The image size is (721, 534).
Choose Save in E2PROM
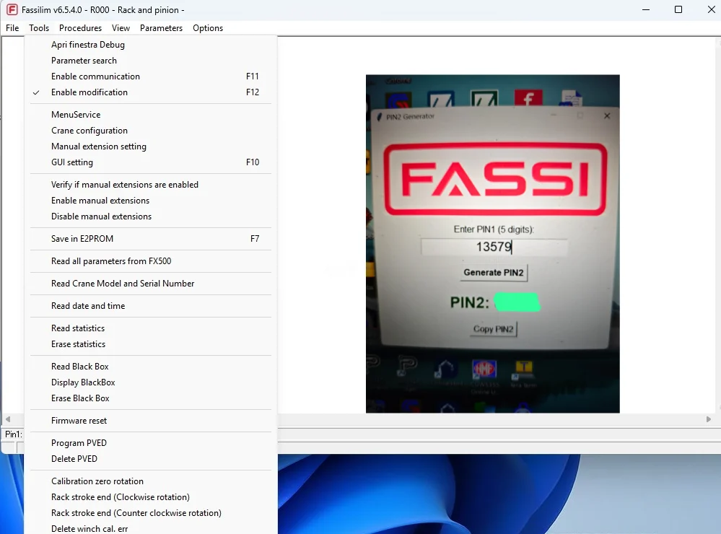tap(82, 239)
